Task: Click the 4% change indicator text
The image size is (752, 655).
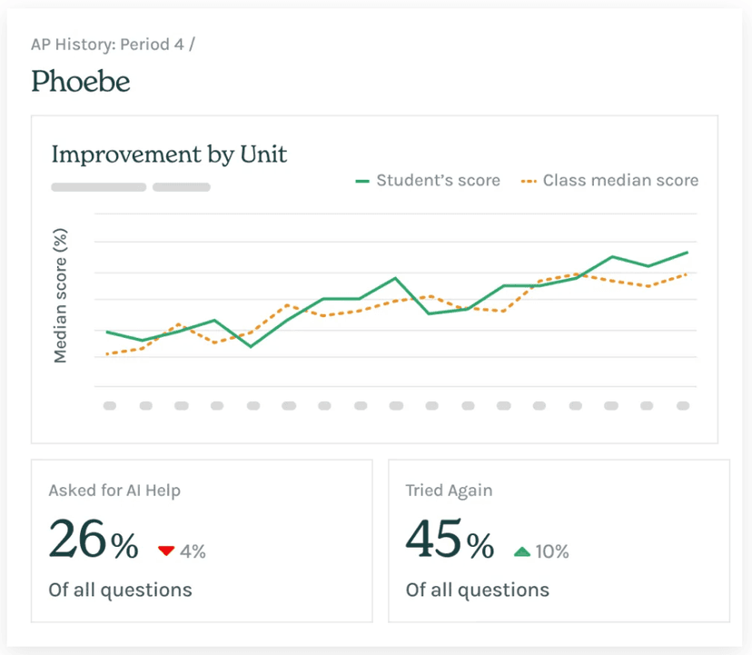Action: click(x=193, y=551)
